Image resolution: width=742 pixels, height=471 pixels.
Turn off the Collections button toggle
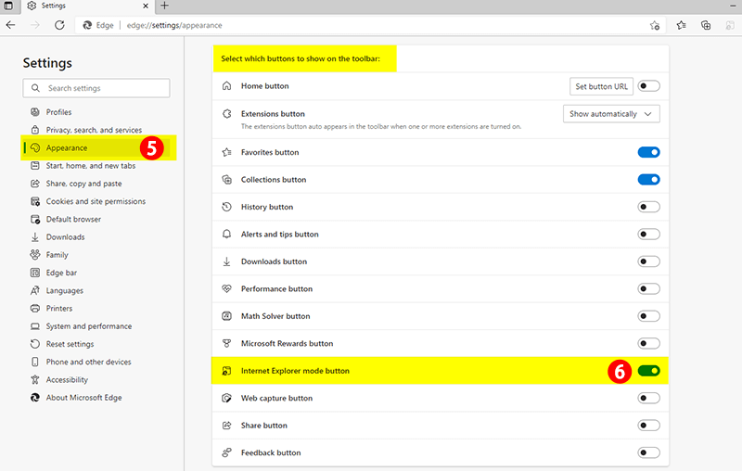pos(648,180)
